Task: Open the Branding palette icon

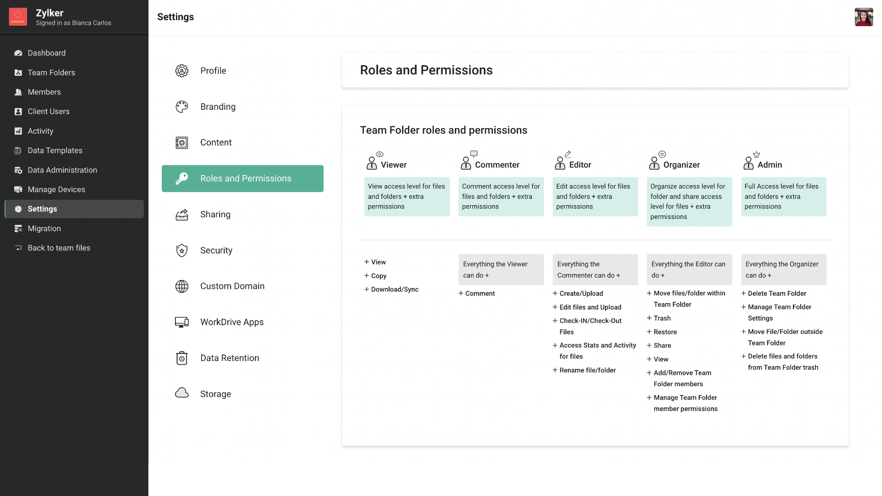Action: click(x=182, y=107)
